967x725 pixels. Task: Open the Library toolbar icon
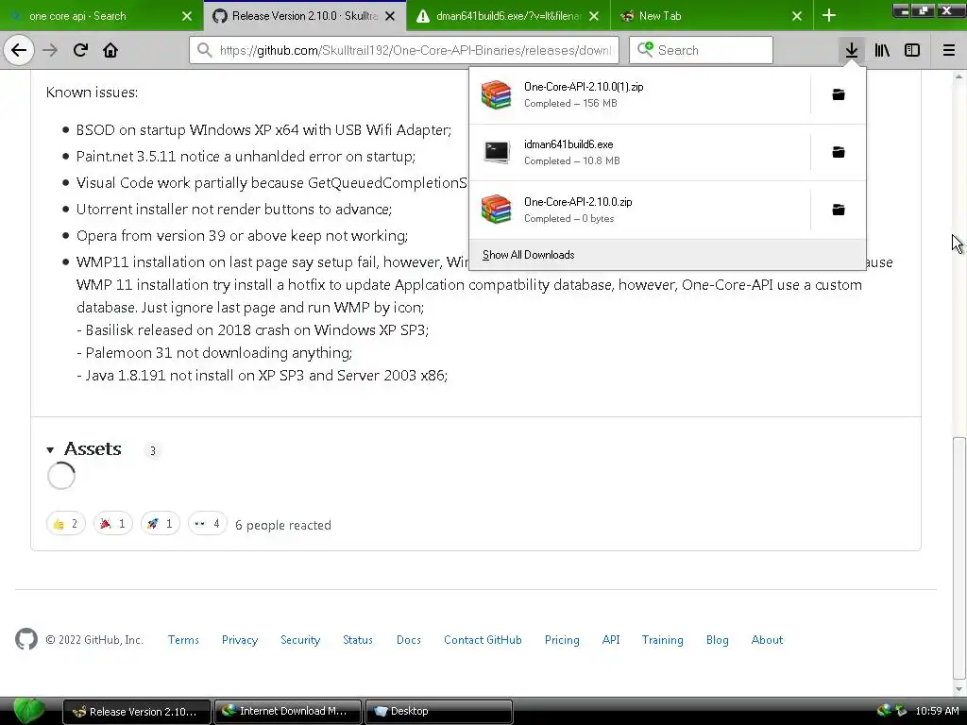click(882, 50)
